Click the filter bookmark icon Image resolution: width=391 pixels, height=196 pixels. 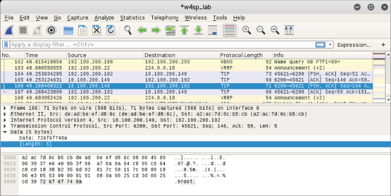click(6, 45)
